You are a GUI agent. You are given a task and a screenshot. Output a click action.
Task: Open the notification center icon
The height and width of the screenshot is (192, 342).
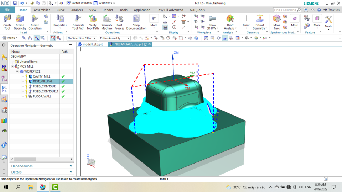tap(334, 187)
